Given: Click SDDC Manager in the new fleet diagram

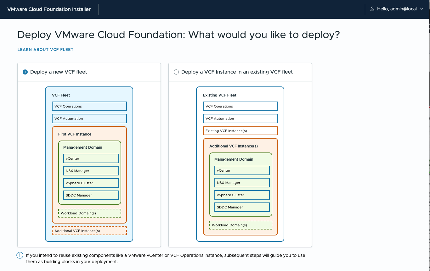Looking at the screenshot, I should click(x=91, y=195).
